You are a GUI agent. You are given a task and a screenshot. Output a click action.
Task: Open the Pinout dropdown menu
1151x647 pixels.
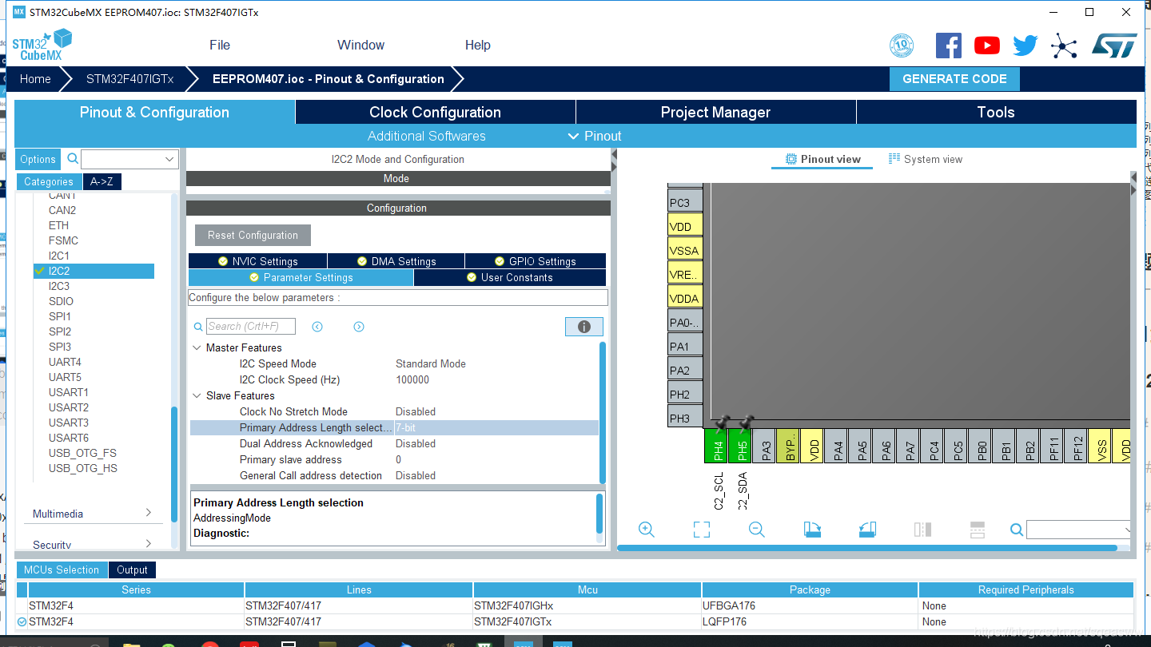pyautogui.click(x=595, y=136)
